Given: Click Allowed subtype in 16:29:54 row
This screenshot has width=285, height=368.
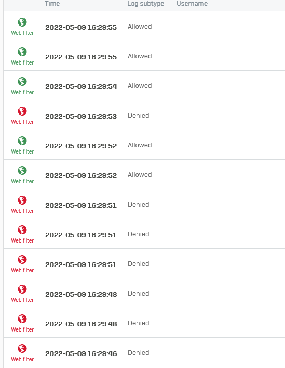Looking at the screenshot, I should coord(140,86).
